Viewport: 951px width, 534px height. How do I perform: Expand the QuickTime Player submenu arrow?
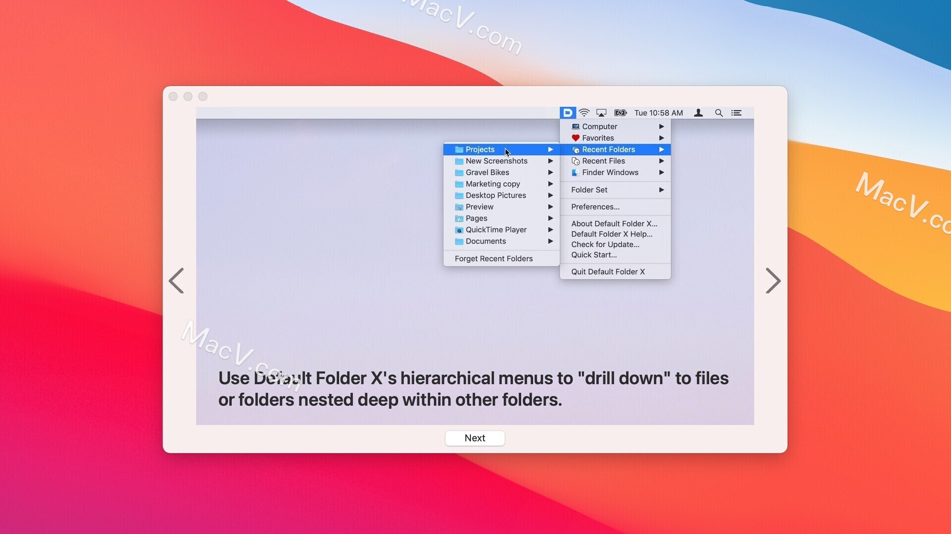[x=550, y=230]
